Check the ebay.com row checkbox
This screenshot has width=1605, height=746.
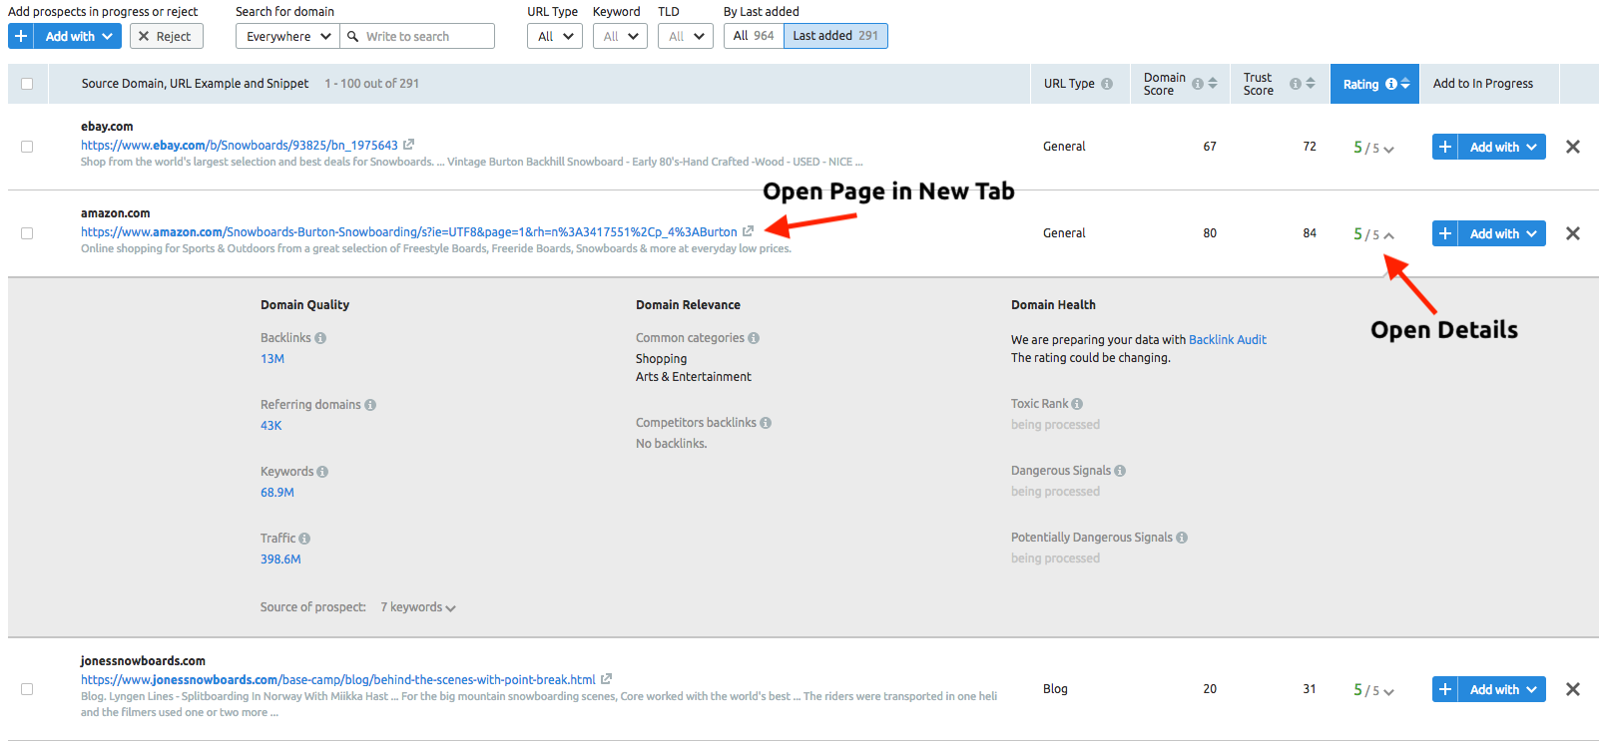(x=27, y=147)
